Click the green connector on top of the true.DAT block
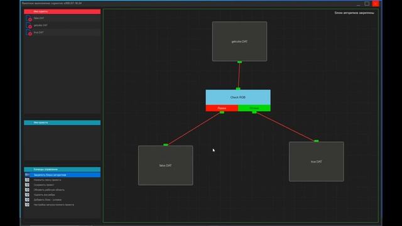Viewport: 402px width, 226px height. (x=317, y=141)
